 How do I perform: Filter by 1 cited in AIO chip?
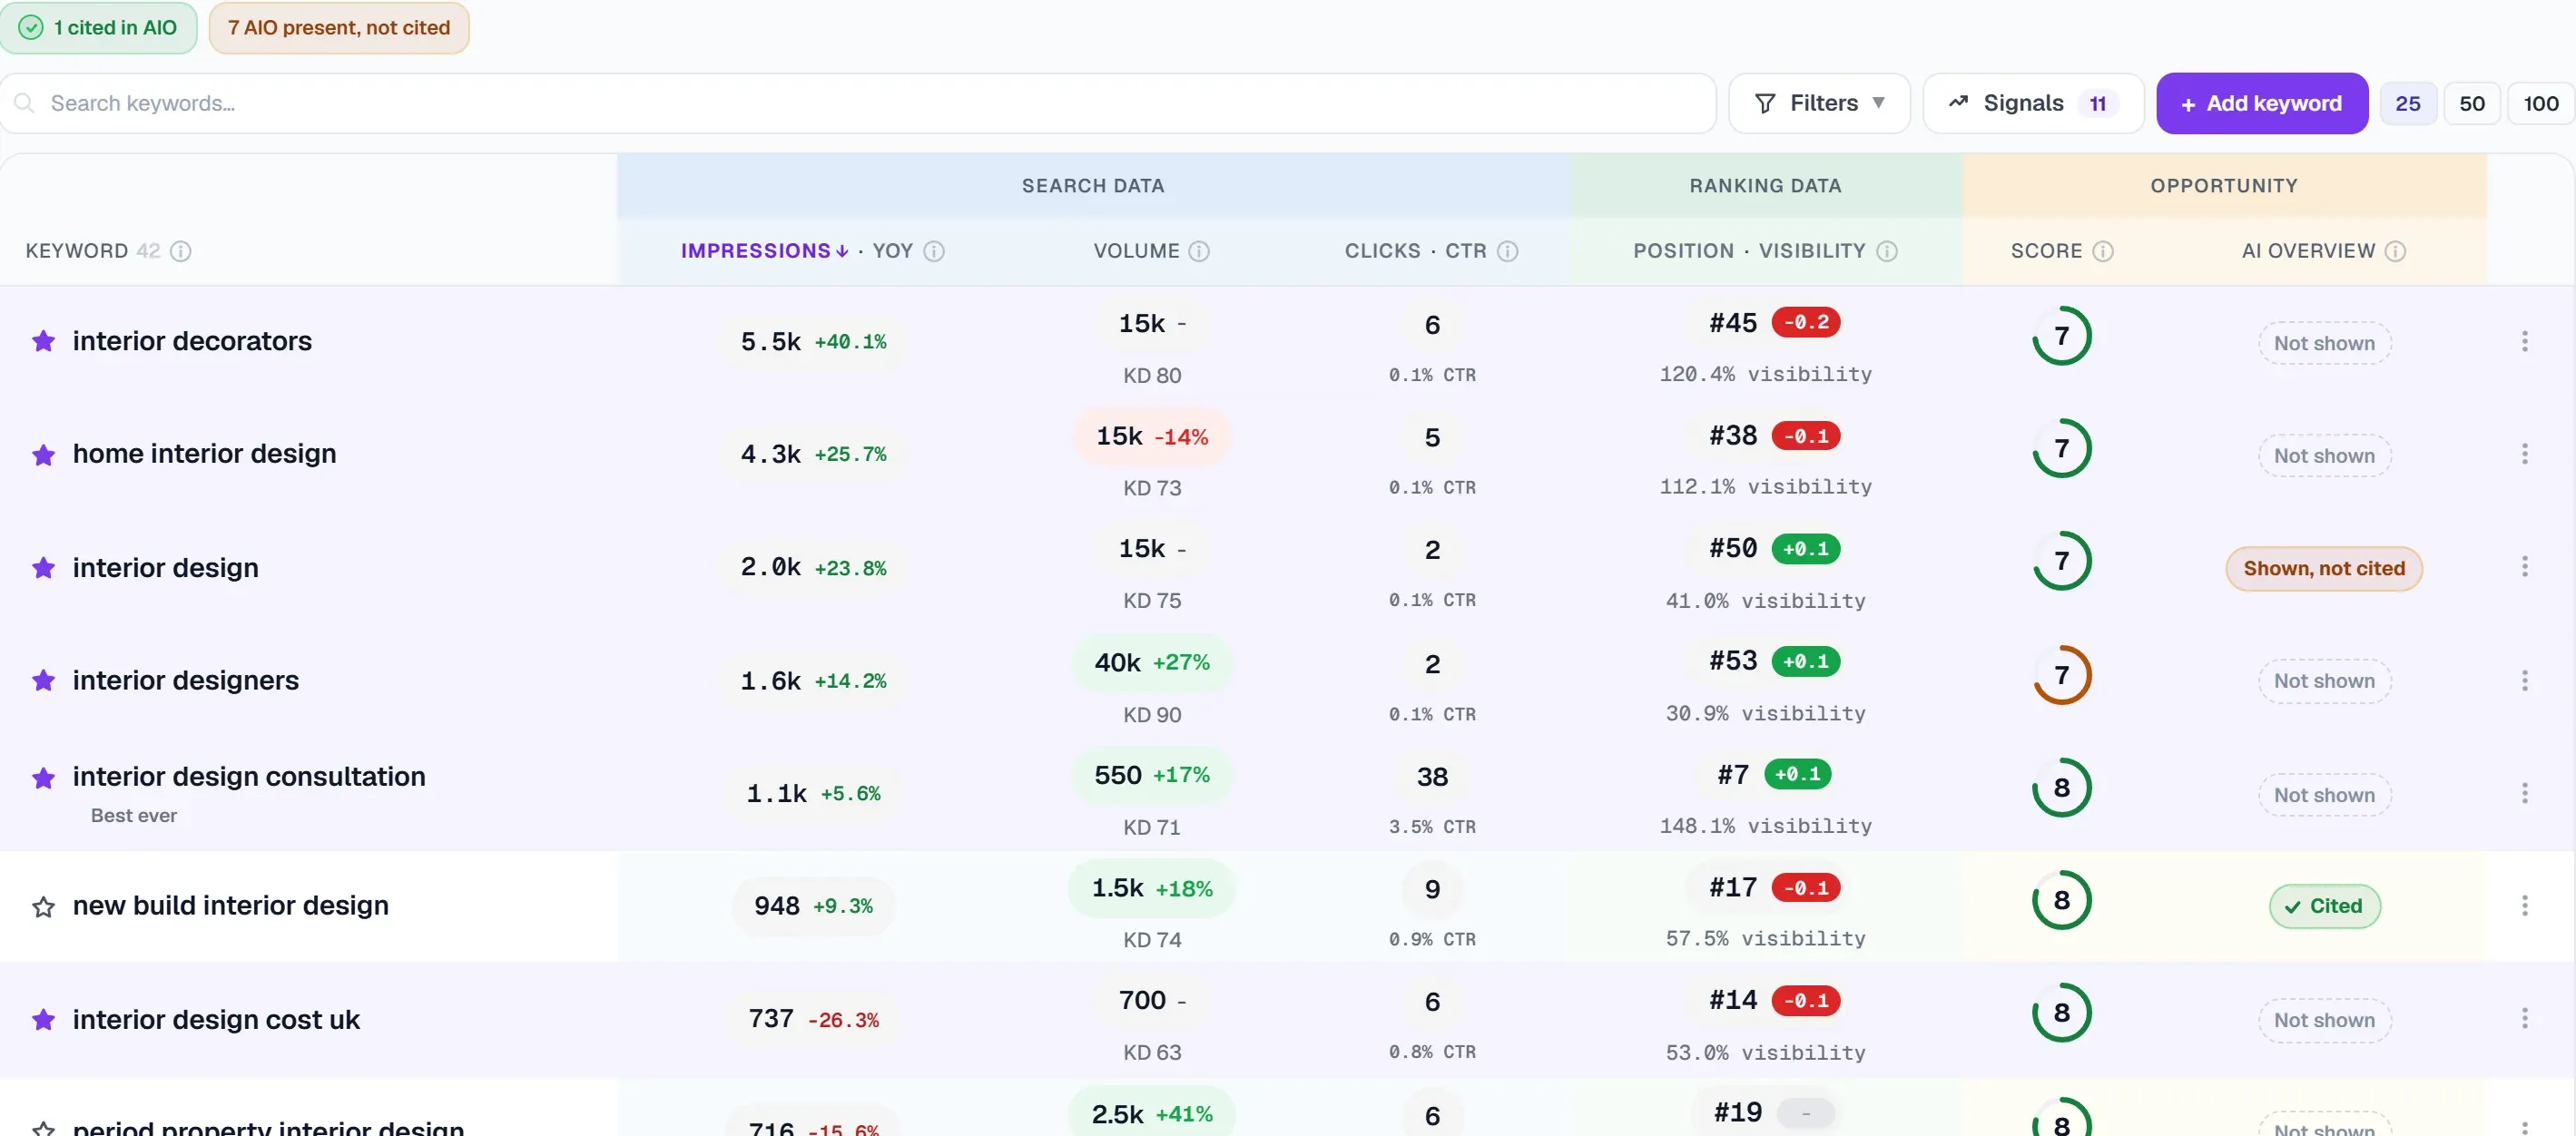98,27
